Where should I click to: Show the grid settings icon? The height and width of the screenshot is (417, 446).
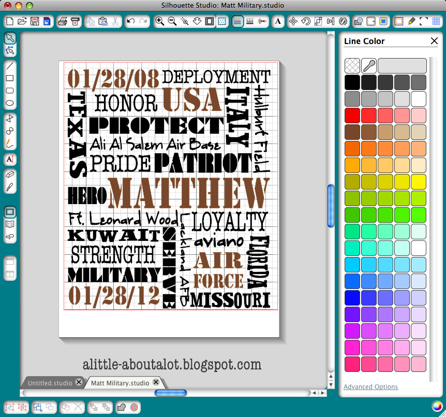click(x=436, y=21)
